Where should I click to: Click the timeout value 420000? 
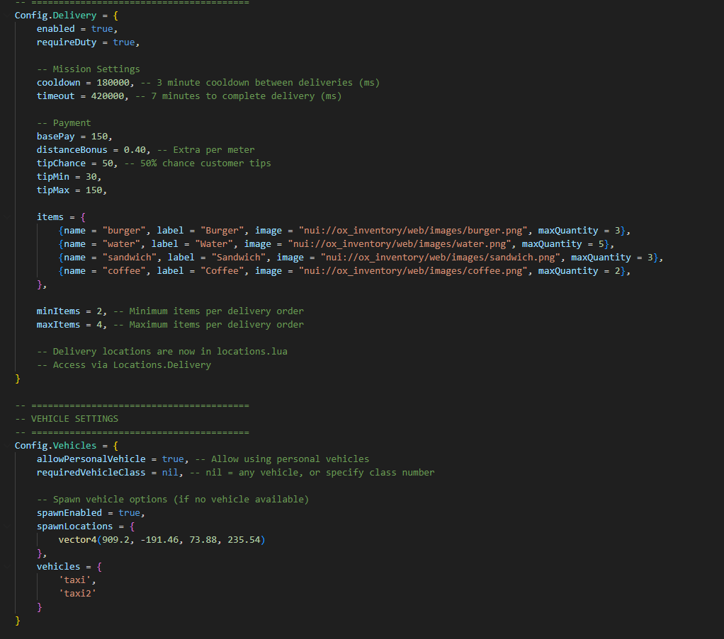(x=108, y=96)
